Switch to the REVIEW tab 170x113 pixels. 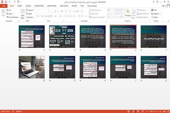point(74,6)
